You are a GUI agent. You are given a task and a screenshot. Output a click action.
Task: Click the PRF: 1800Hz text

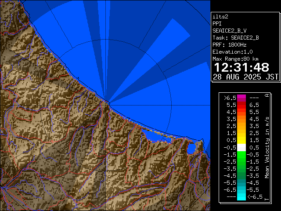[x=229, y=44]
